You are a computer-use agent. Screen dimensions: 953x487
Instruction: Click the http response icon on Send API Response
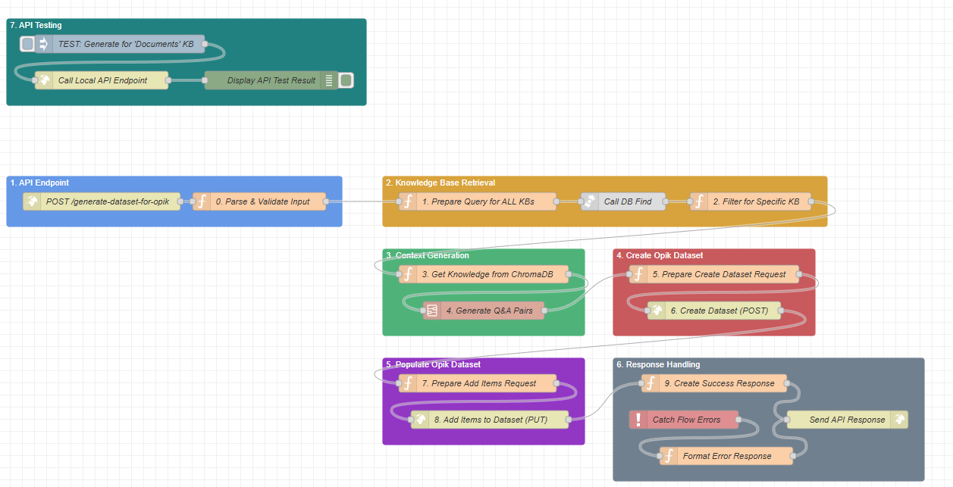point(899,420)
